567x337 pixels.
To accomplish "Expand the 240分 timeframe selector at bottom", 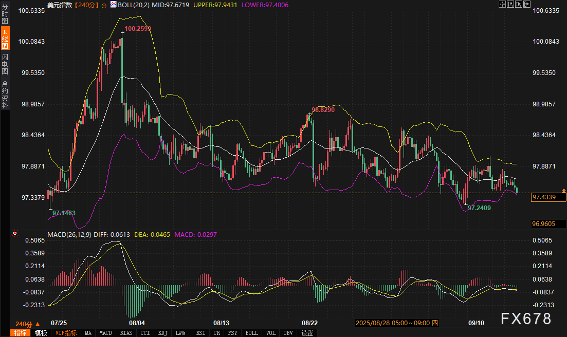I will [x=26, y=324].
